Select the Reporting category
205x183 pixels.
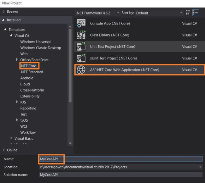click(28, 108)
